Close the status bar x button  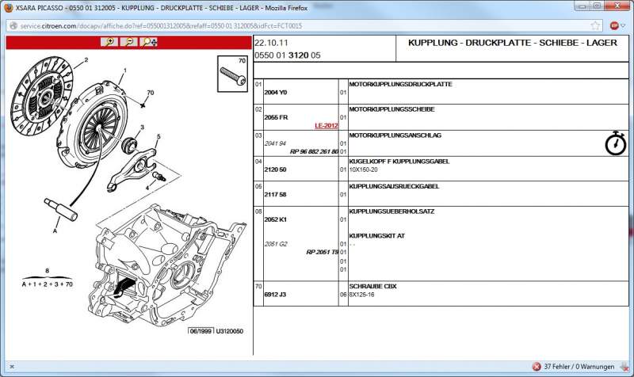[12, 367]
